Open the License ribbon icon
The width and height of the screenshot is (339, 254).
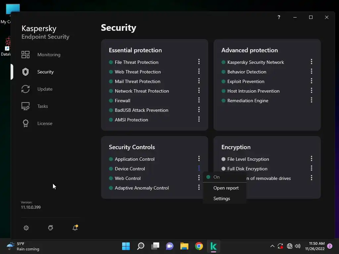coord(25,123)
